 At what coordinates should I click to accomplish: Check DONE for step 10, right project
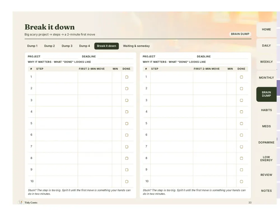click(241, 182)
